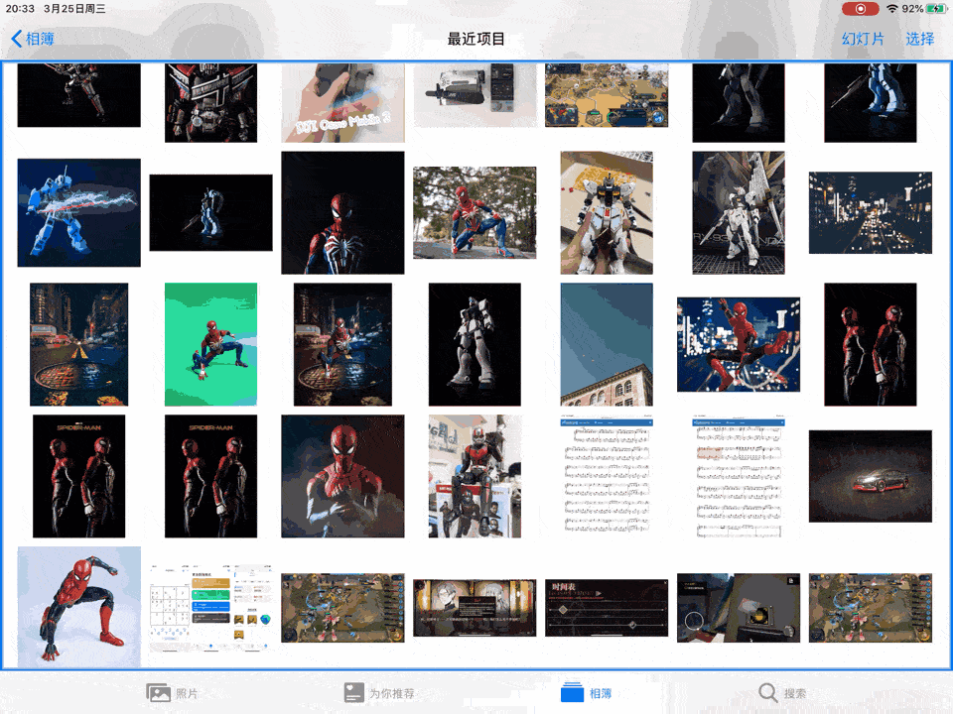Open the night city street lights photo
The width and height of the screenshot is (953, 714).
871,212
